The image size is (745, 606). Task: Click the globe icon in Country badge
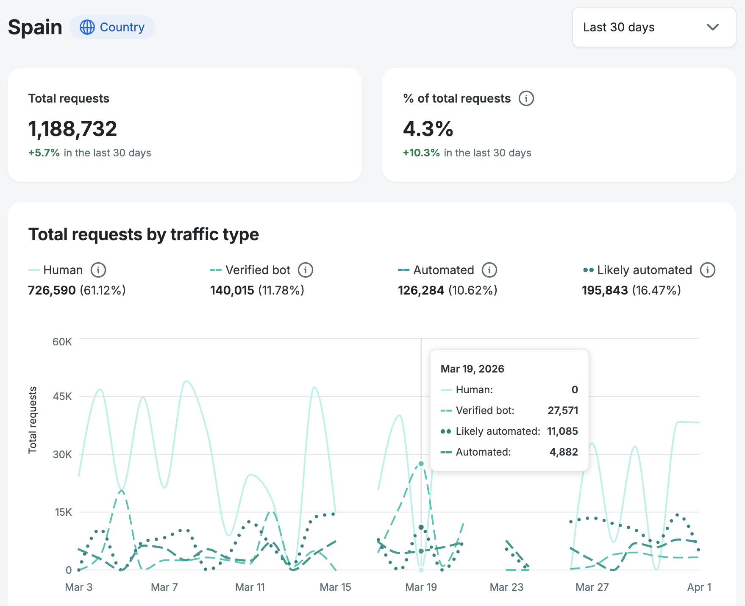click(x=87, y=27)
